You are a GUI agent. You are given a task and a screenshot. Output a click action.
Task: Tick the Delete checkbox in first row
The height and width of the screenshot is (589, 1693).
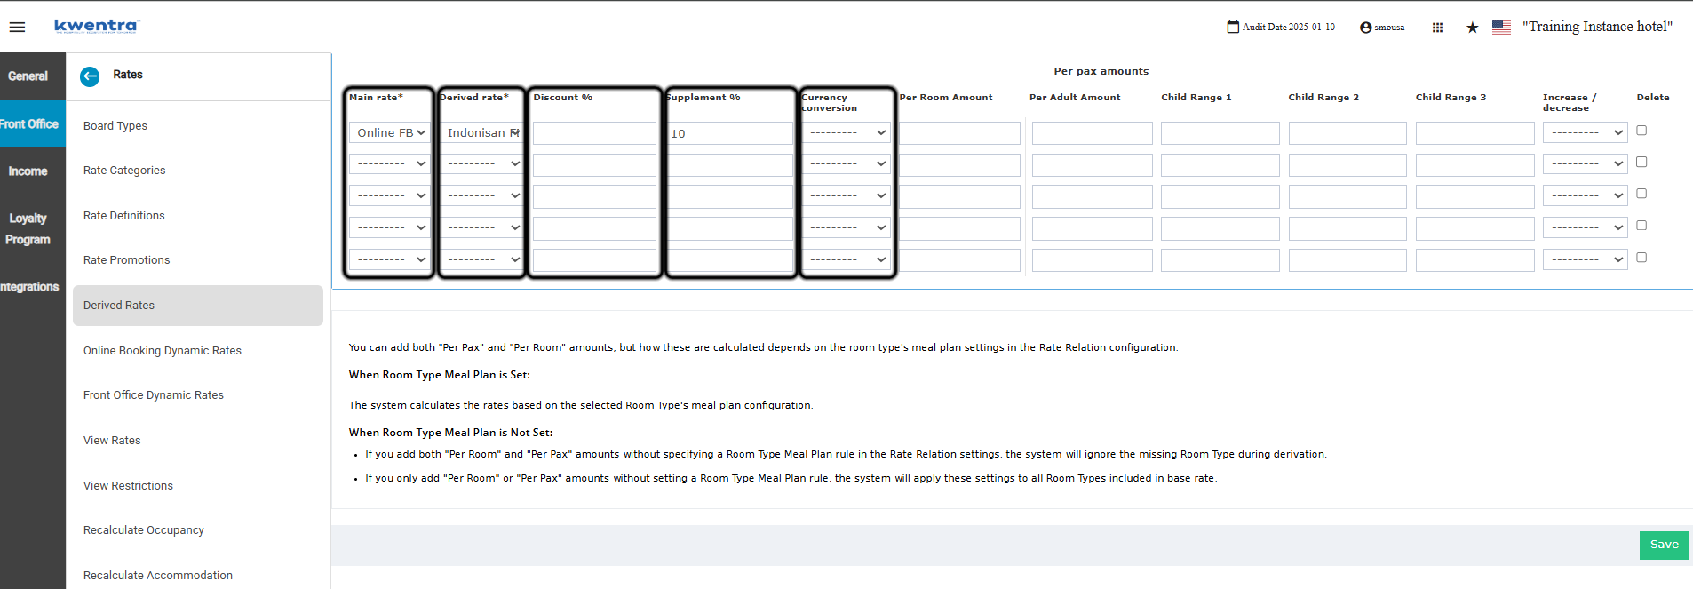click(1641, 131)
